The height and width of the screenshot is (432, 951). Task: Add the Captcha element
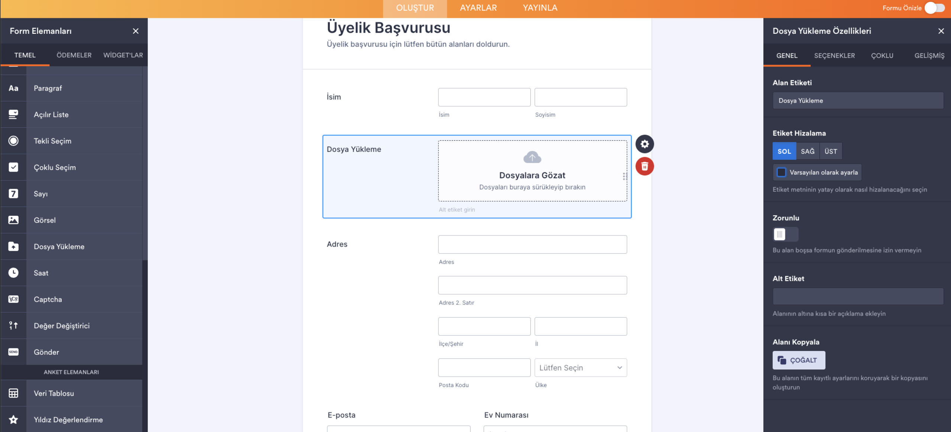point(71,299)
